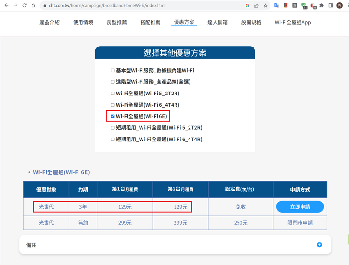The height and width of the screenshot is (265, 349).
Task: Click the 選擇其他優惠方案 panel header
Action: pyautogui.click(x=175, y=53)
